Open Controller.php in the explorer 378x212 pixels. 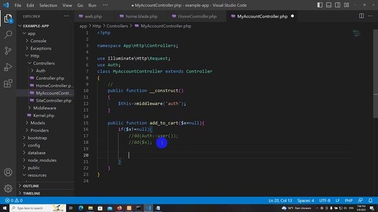(x=50, y=78)
